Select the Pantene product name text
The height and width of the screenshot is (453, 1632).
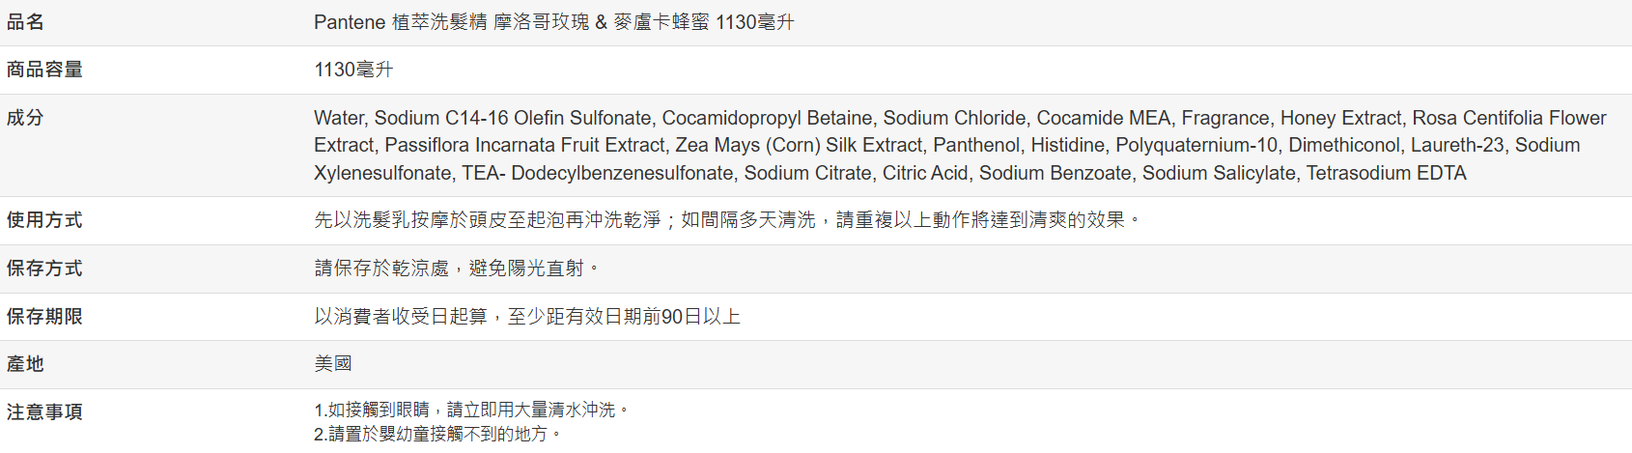553,22
